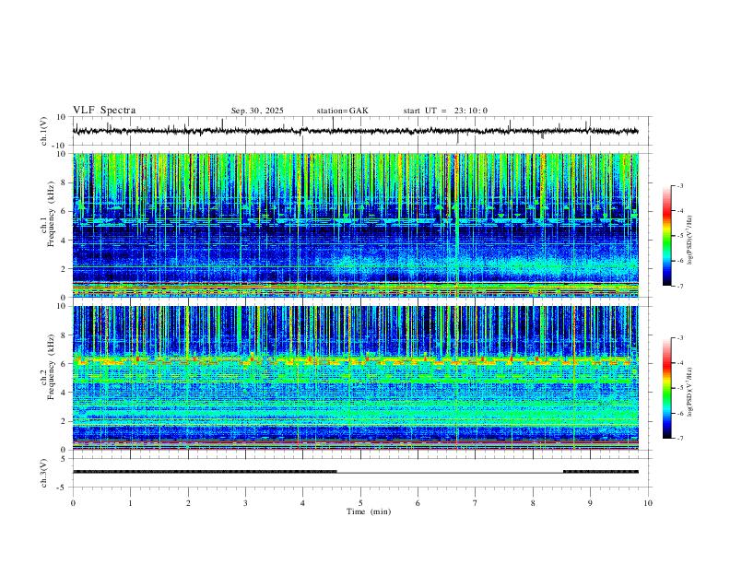The image size is (730, 564).
Task: Click the '0' tick on the time axis
Action: [x=73, y=503]
